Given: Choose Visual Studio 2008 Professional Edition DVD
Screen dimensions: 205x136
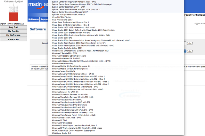Looking at the screenshot, I should [81, 35].
